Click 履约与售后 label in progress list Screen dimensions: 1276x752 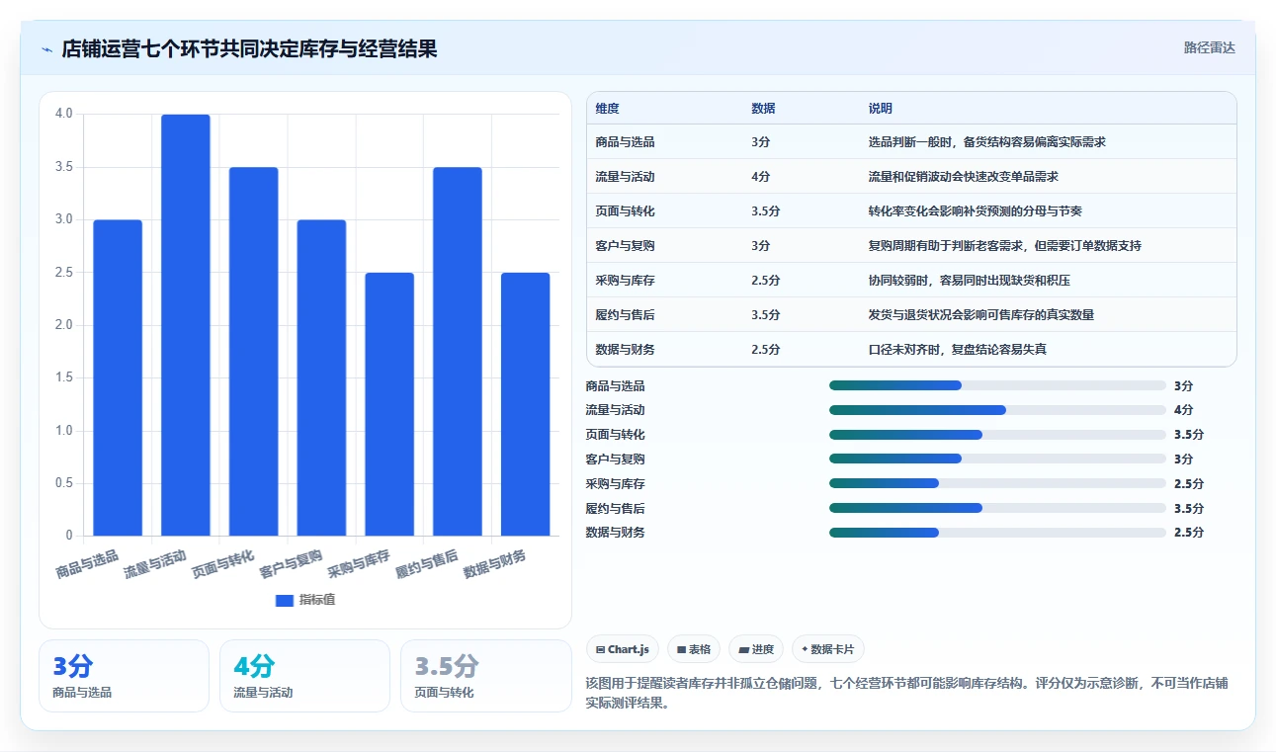[x=615, y=508]
